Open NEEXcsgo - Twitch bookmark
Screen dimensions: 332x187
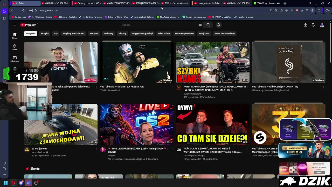pyautogui.click(x=40, y=17)
